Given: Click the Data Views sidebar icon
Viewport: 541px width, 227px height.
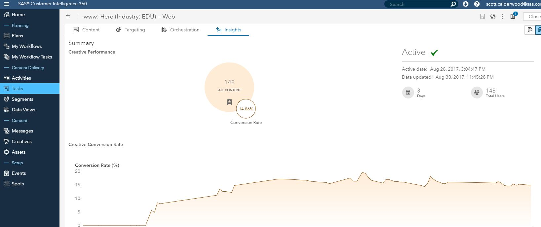Looking at the screenshot, I should (x=6, y=110).
